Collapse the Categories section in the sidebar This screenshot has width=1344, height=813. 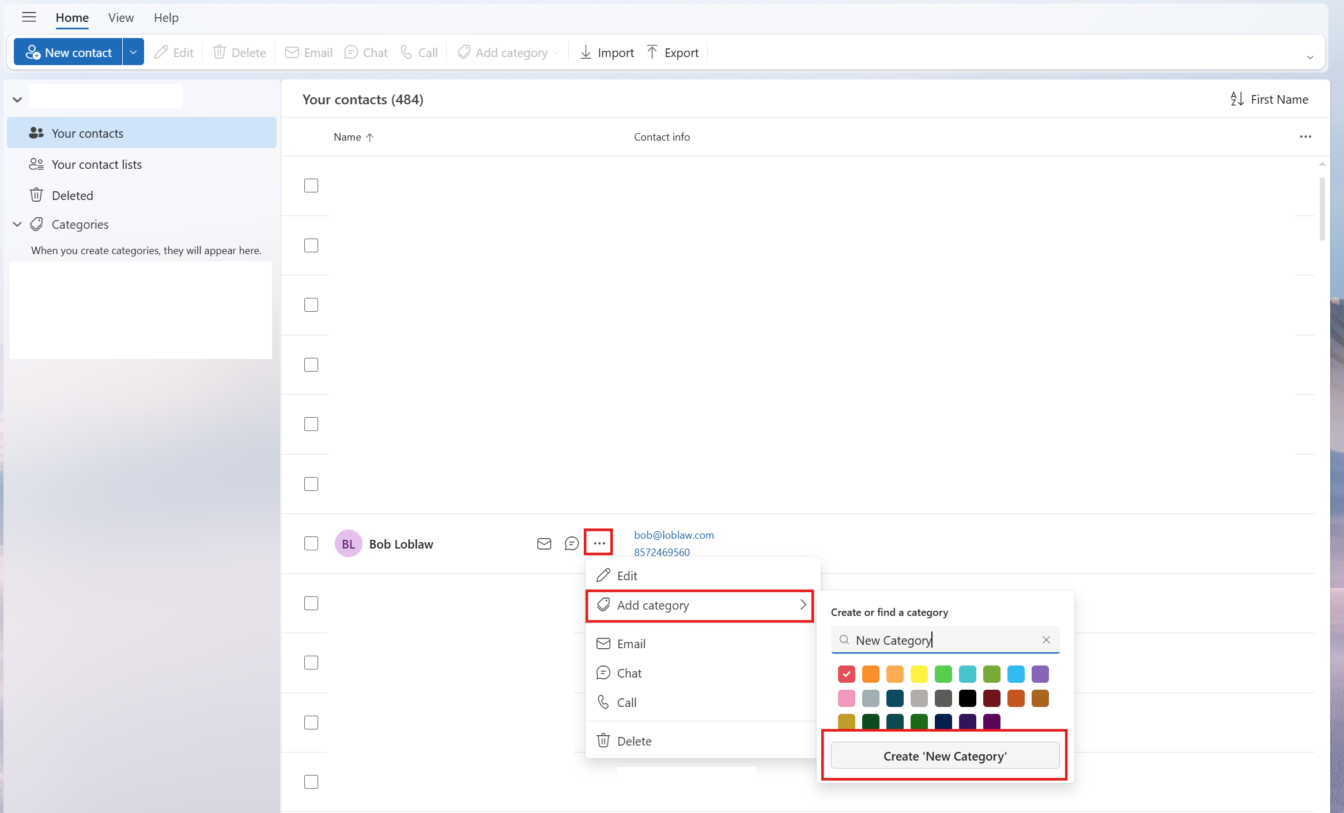click(x=17, y=224)
